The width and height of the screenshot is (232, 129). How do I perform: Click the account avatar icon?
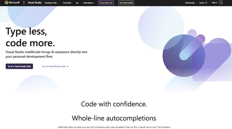click(221, 3)
